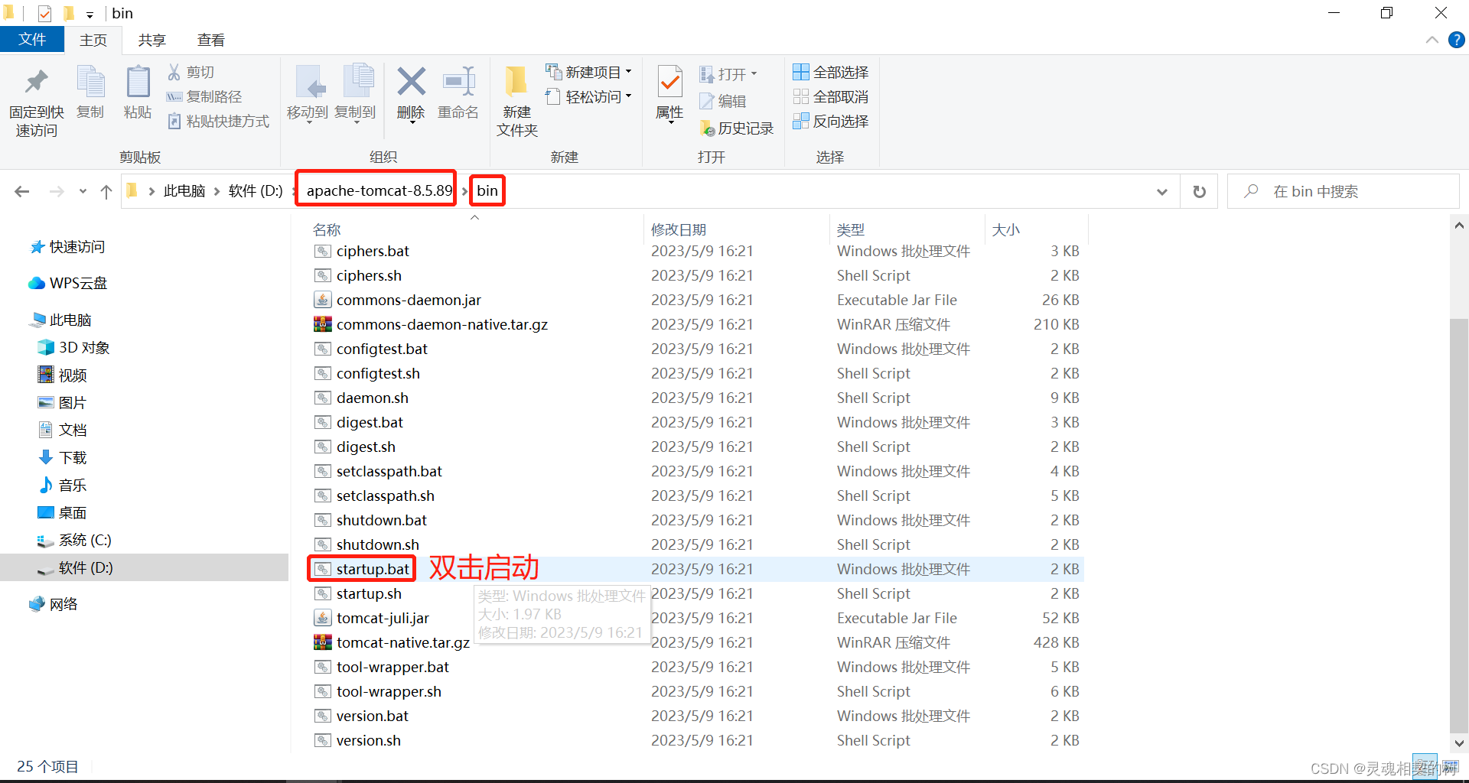The height and width of the screenshot is (783, 1469).
Task: Open Downloads in the navigation pane
Action: point(62,457)
